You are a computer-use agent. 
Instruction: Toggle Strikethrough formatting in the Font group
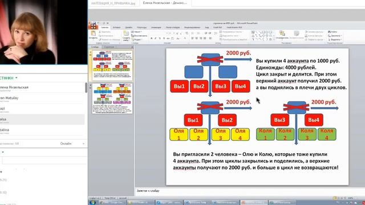coord(168,38)
